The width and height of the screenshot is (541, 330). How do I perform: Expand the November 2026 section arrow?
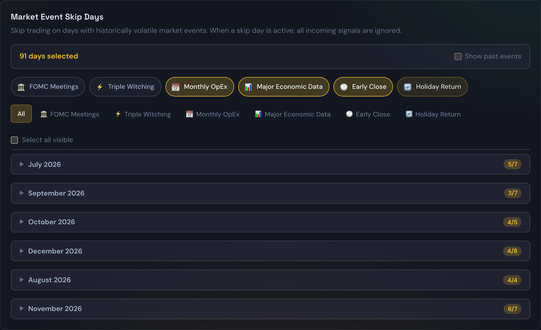click(21, 309)
